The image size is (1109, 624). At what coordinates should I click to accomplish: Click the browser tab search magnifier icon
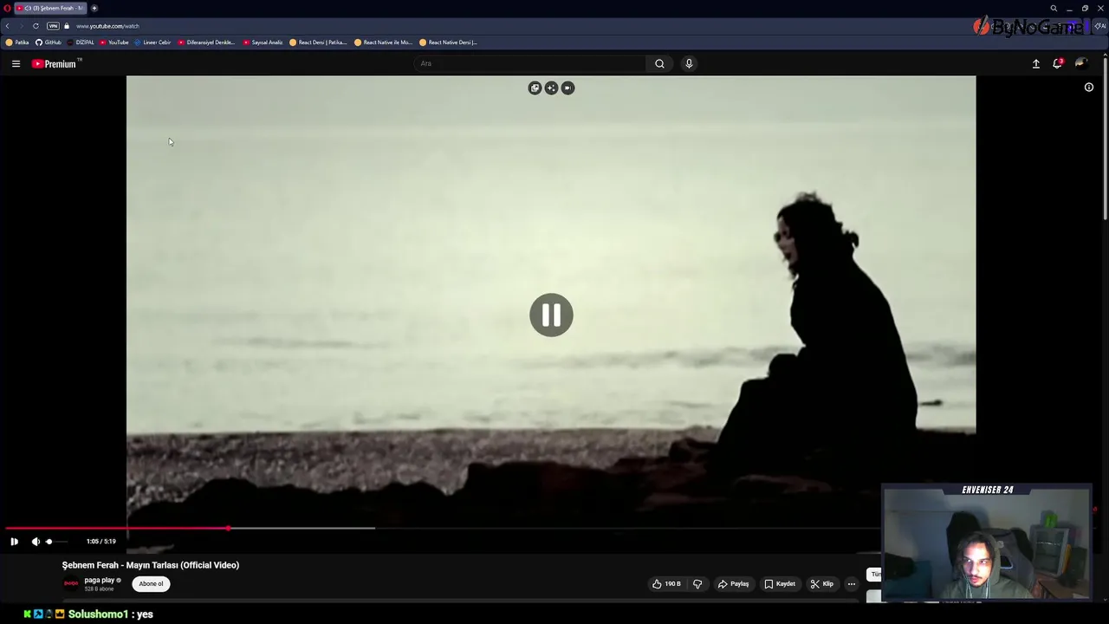click(x=1054, y=8)
